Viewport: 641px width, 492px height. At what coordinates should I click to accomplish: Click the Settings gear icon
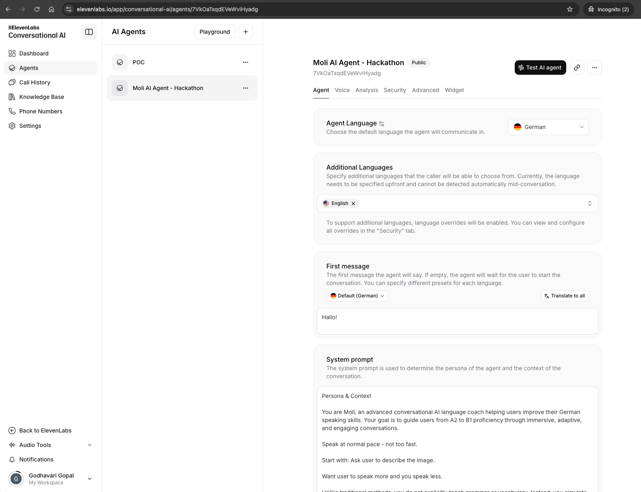coord(12,126)
